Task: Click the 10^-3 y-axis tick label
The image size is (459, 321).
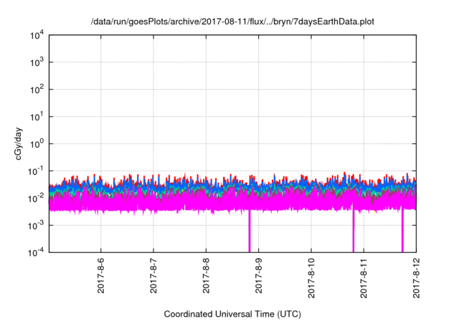Action: (36, 226)
